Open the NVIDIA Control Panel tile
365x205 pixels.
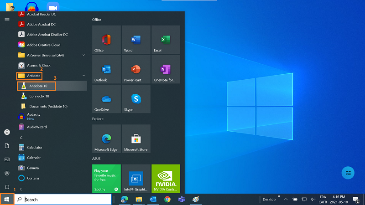click(166, 179)
